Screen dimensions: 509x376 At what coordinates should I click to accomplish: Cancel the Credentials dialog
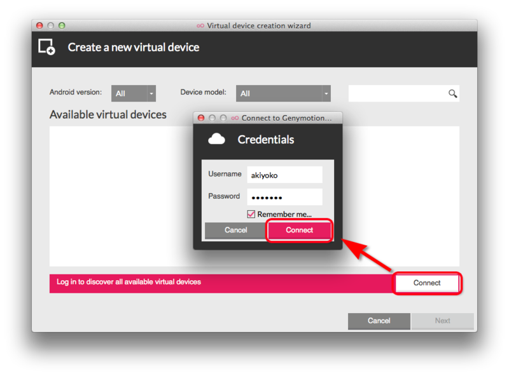coord(235,230)
